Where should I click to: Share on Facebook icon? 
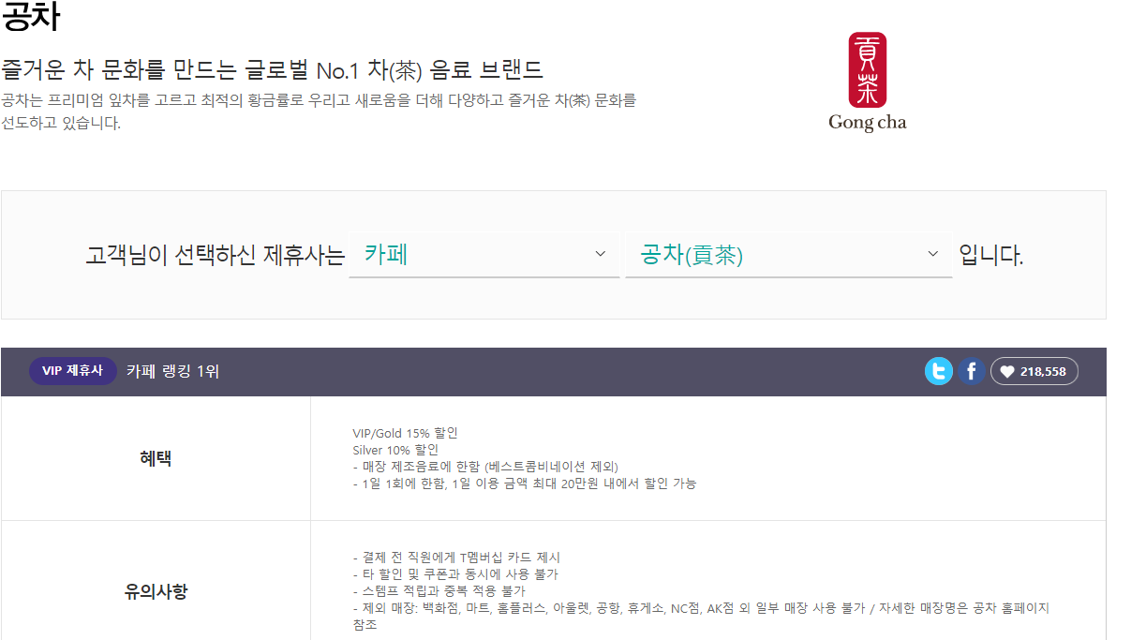tap(972, 372)
